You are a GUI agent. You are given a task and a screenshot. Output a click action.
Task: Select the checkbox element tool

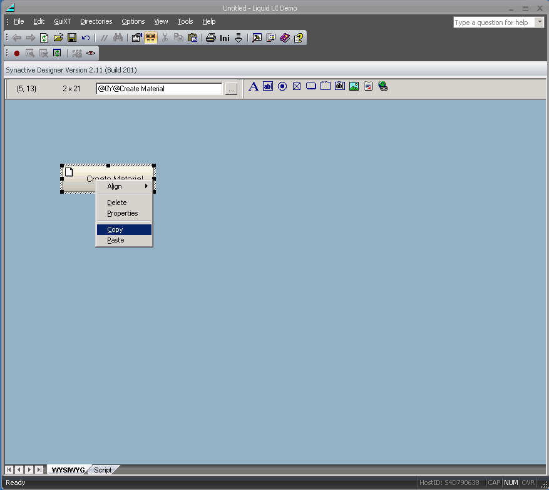click(x=297, y=87)
